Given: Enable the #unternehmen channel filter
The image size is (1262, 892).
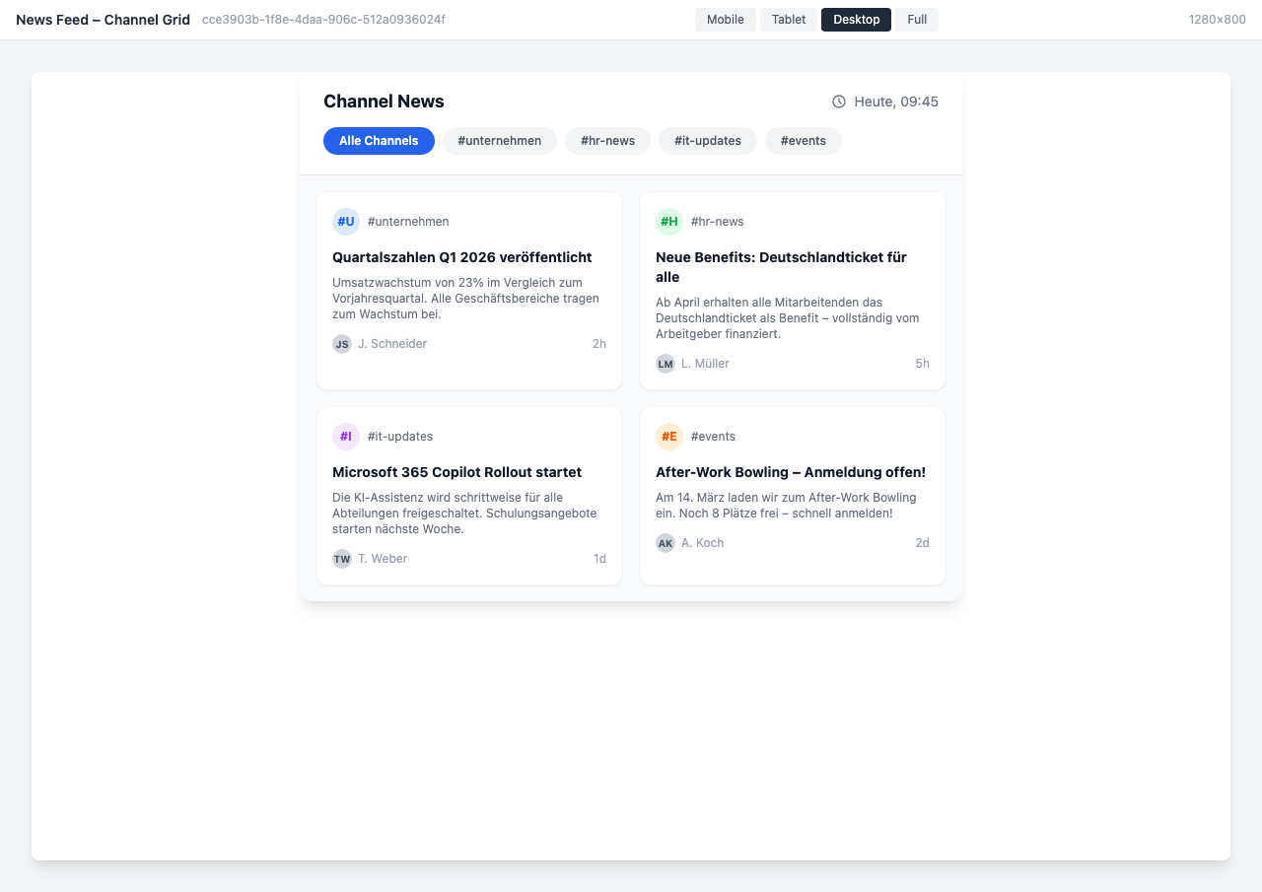Looking at the screenshot, I should pyautogui.click(x=500, y=141).
